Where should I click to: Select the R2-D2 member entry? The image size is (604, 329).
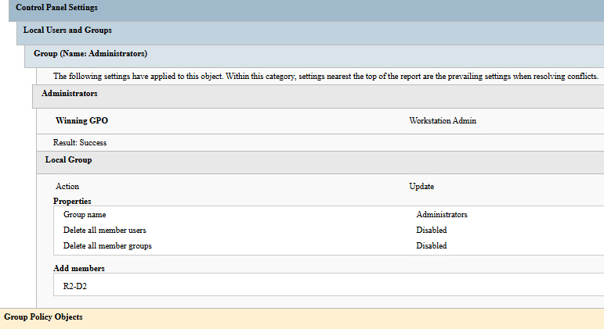click(x=75, y=286)
